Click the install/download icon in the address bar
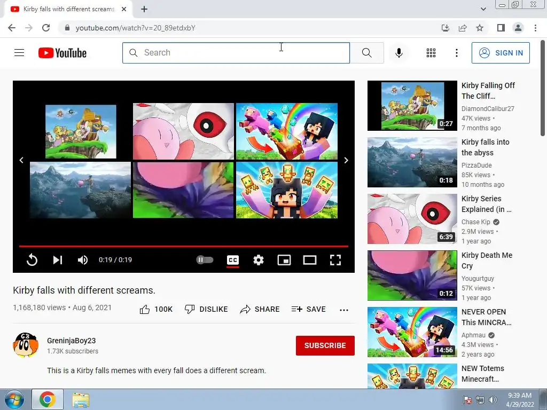 coord(446,28)
